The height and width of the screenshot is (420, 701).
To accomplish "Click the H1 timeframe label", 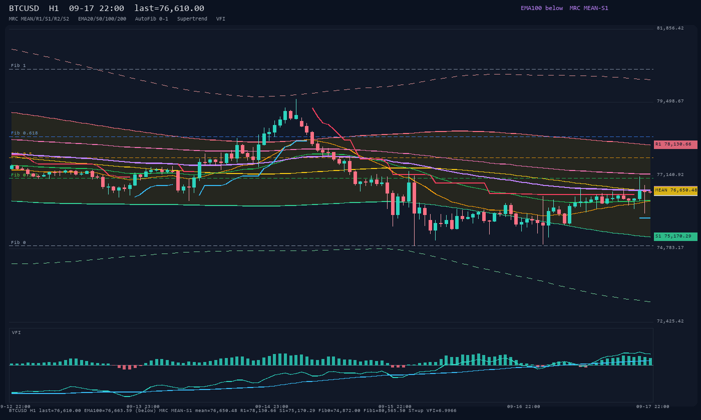I will pyautogui.click(x=54, y=8).
